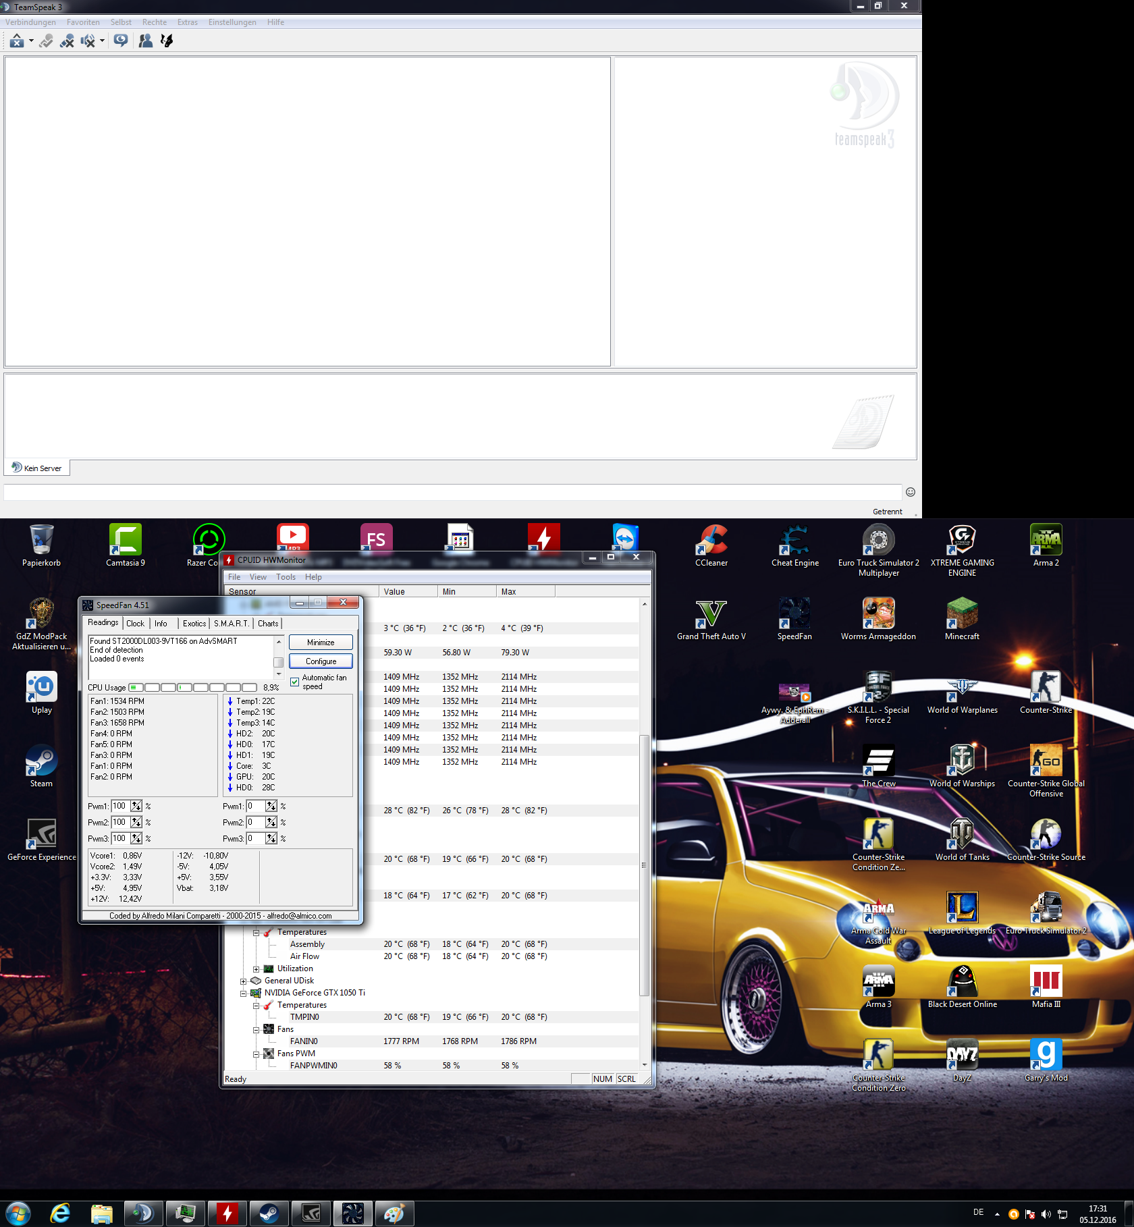The height and width of the screenshot is (1227, 1134).
Task: Toggle the Automatic fan speed checkbox
Action: click(294, 682)
